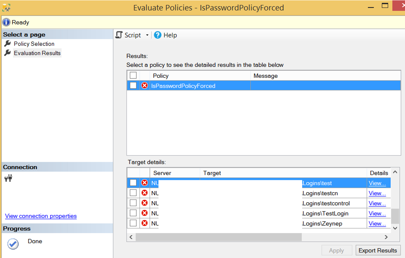
Task: Click the red error icon beside IsPasswordPolicyForced
Action: (x=145, y=86)
